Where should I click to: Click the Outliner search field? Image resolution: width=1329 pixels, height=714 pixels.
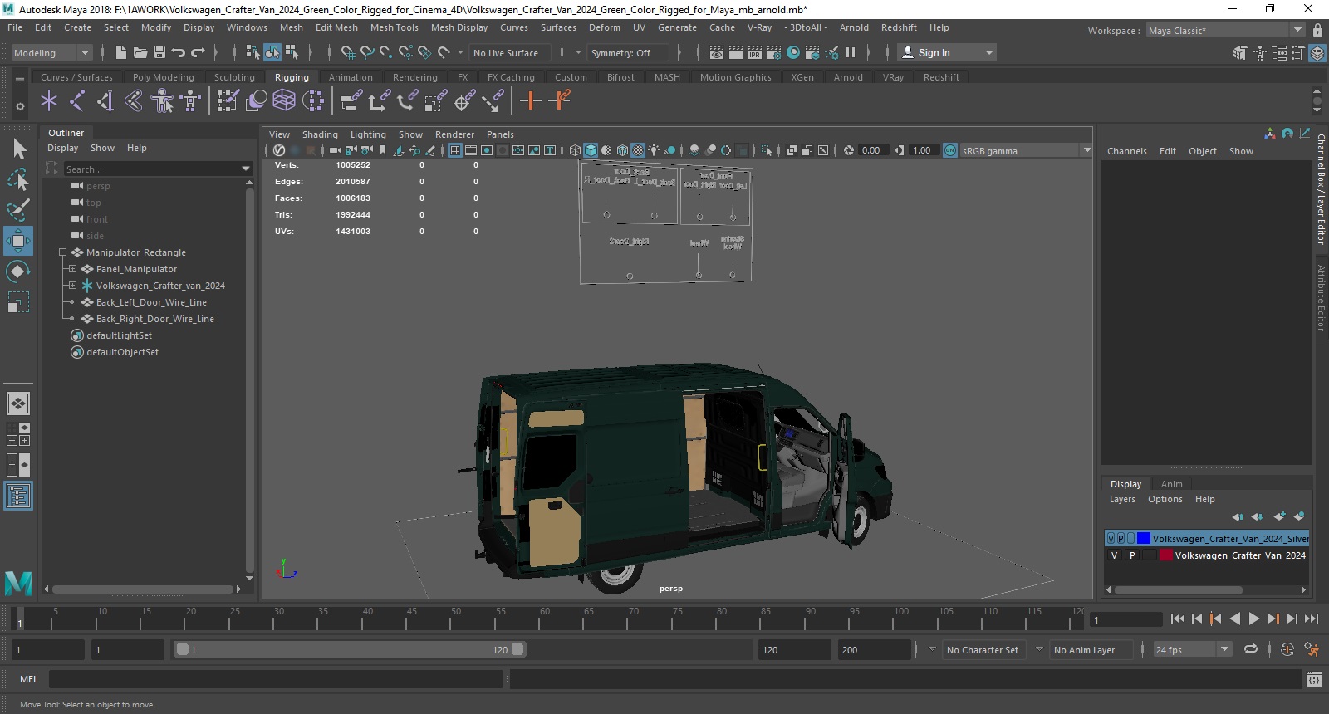tap(157, 169)
